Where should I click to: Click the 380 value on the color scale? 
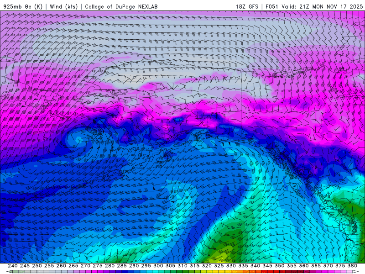352,266
